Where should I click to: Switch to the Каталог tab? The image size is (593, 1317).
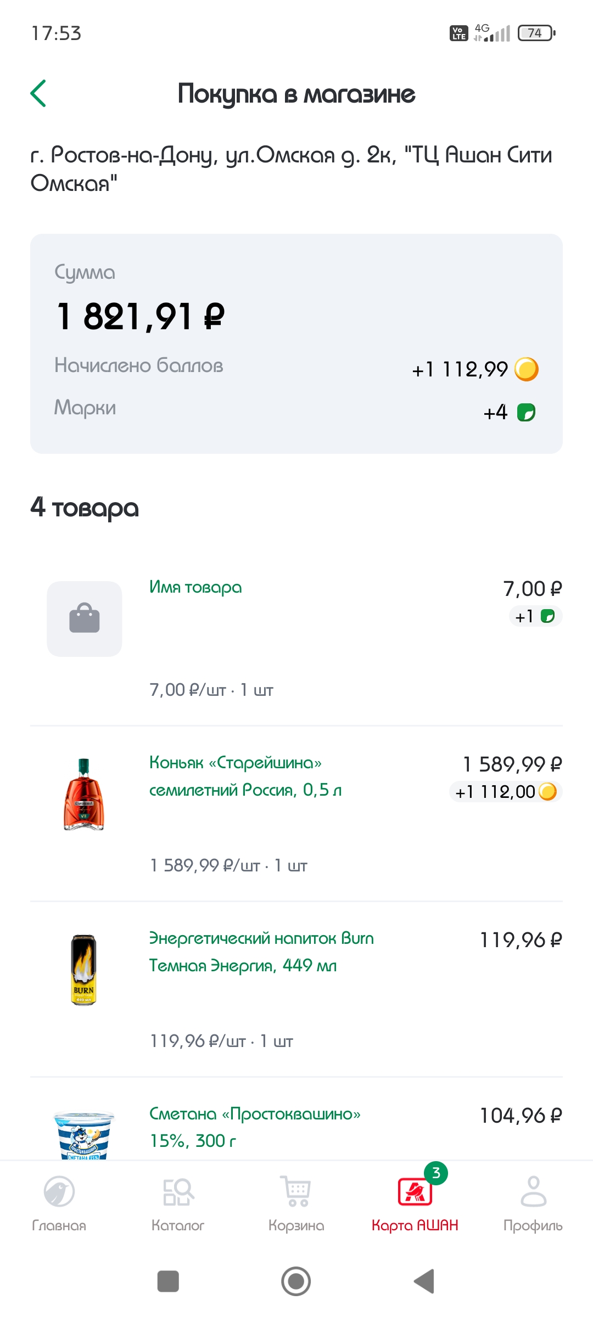(x=178, y=1202)
